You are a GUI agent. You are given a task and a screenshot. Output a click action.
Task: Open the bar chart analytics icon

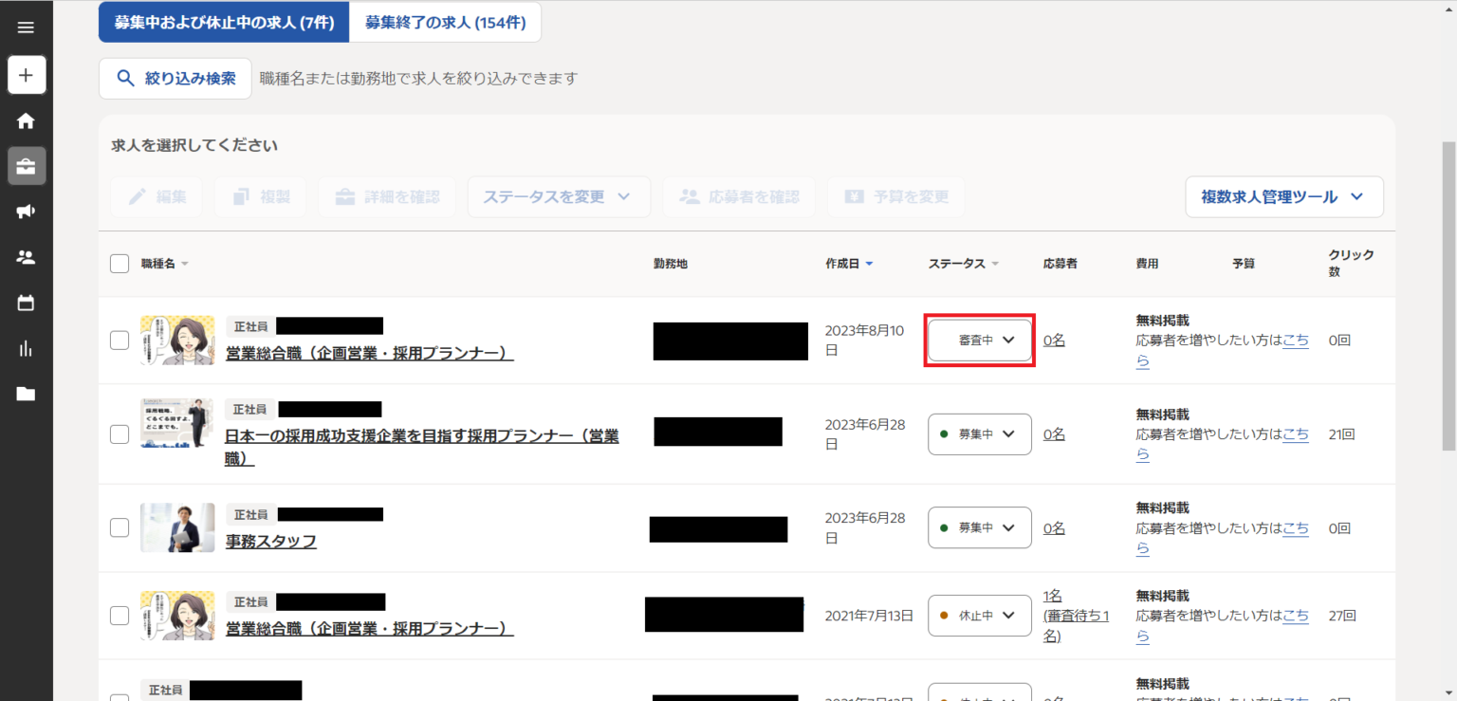27,348
